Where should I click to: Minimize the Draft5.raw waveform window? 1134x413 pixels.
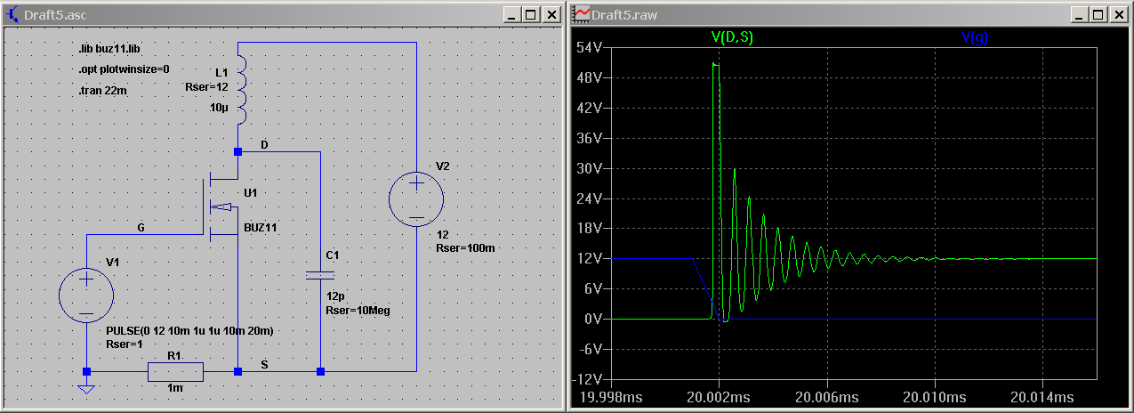click(1080, 14)
